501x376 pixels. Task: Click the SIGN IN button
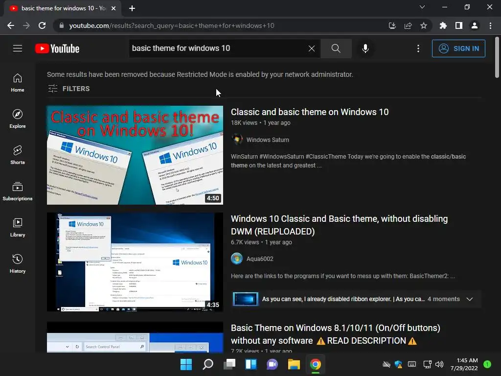click(458, 48)
